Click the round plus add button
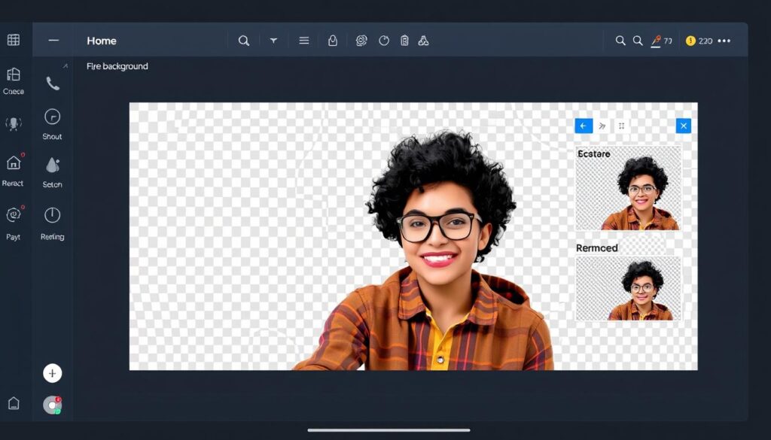 (x=52, y=373)
